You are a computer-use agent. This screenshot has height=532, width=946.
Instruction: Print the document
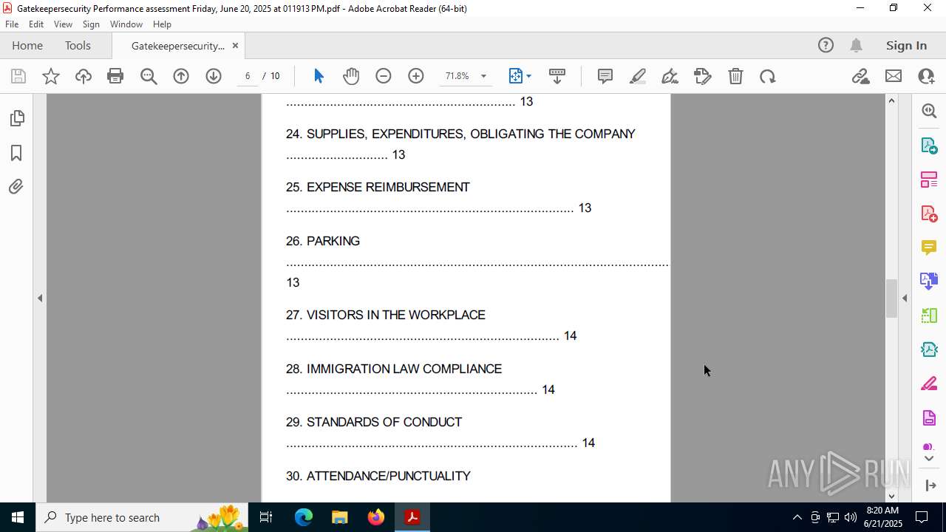click(x=115, y=76)
